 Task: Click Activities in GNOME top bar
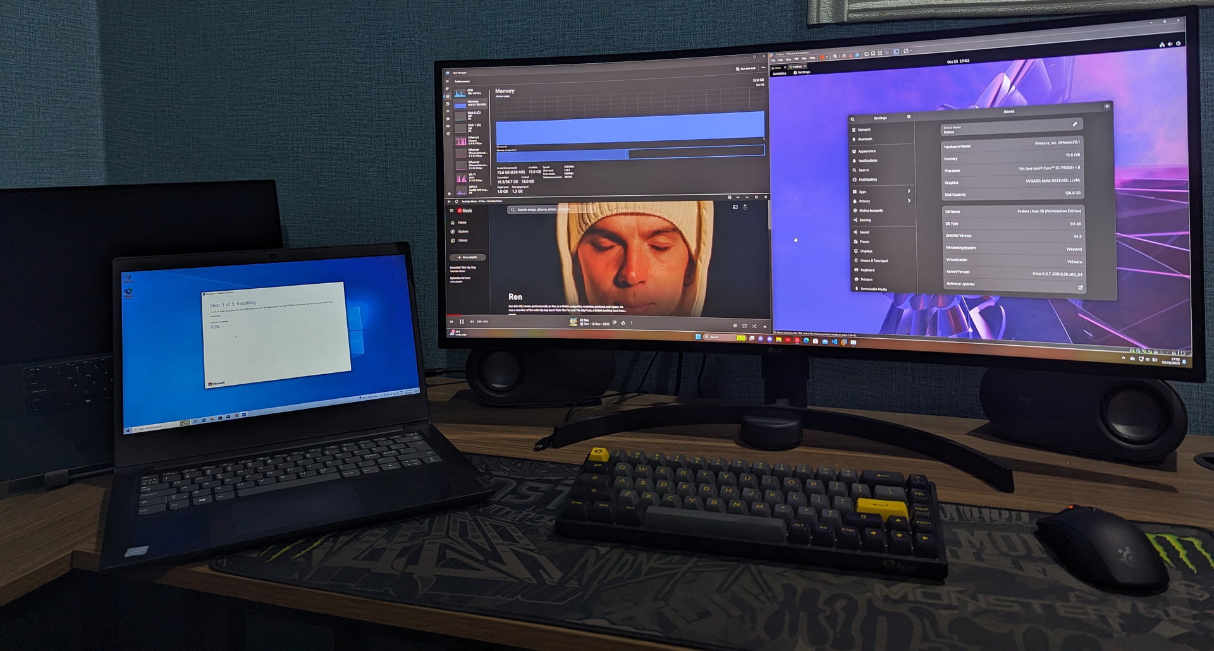point(780,73)
